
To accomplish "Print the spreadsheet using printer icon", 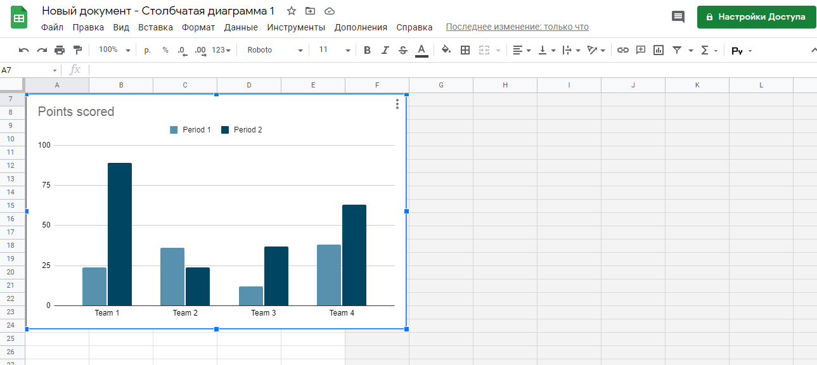I will pyautogui.click(x=60, y=50).
